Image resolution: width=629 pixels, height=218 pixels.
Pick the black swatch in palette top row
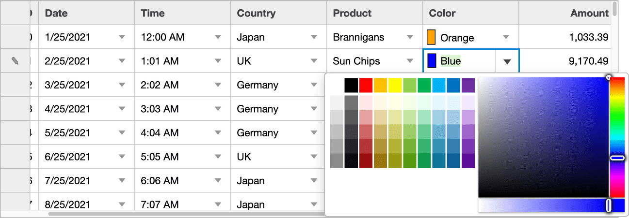[351, 85]
